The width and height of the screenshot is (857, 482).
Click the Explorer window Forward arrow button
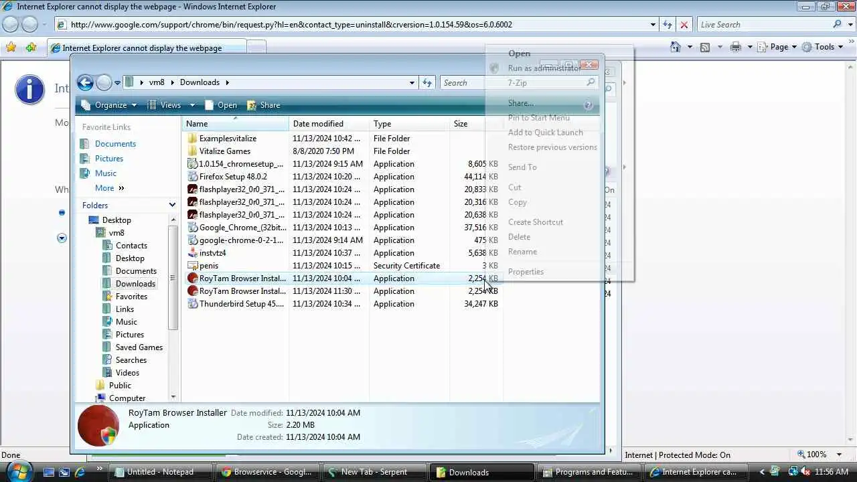pos(104,82)
